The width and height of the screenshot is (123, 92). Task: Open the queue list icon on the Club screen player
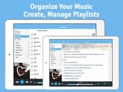tap(63, 84)
